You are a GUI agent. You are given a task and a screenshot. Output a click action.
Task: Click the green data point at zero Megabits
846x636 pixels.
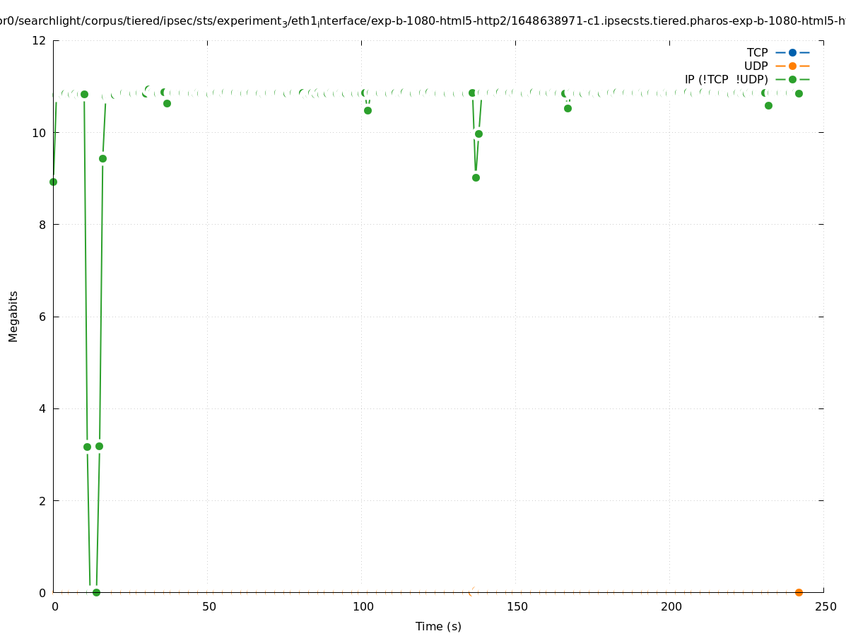pyautogui.click(x=96, y=592)
